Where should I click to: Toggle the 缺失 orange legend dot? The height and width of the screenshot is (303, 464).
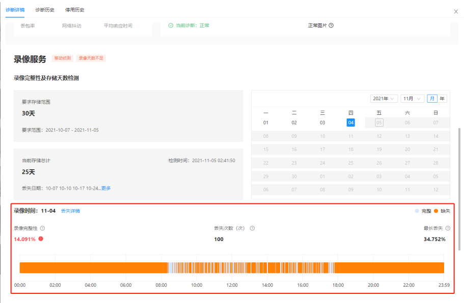click(436, 211)
